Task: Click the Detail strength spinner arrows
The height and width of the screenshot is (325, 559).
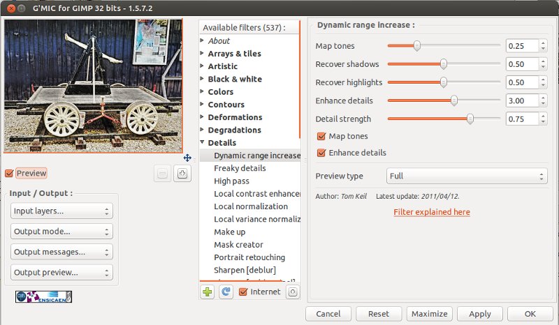Action: pos(543,119)
